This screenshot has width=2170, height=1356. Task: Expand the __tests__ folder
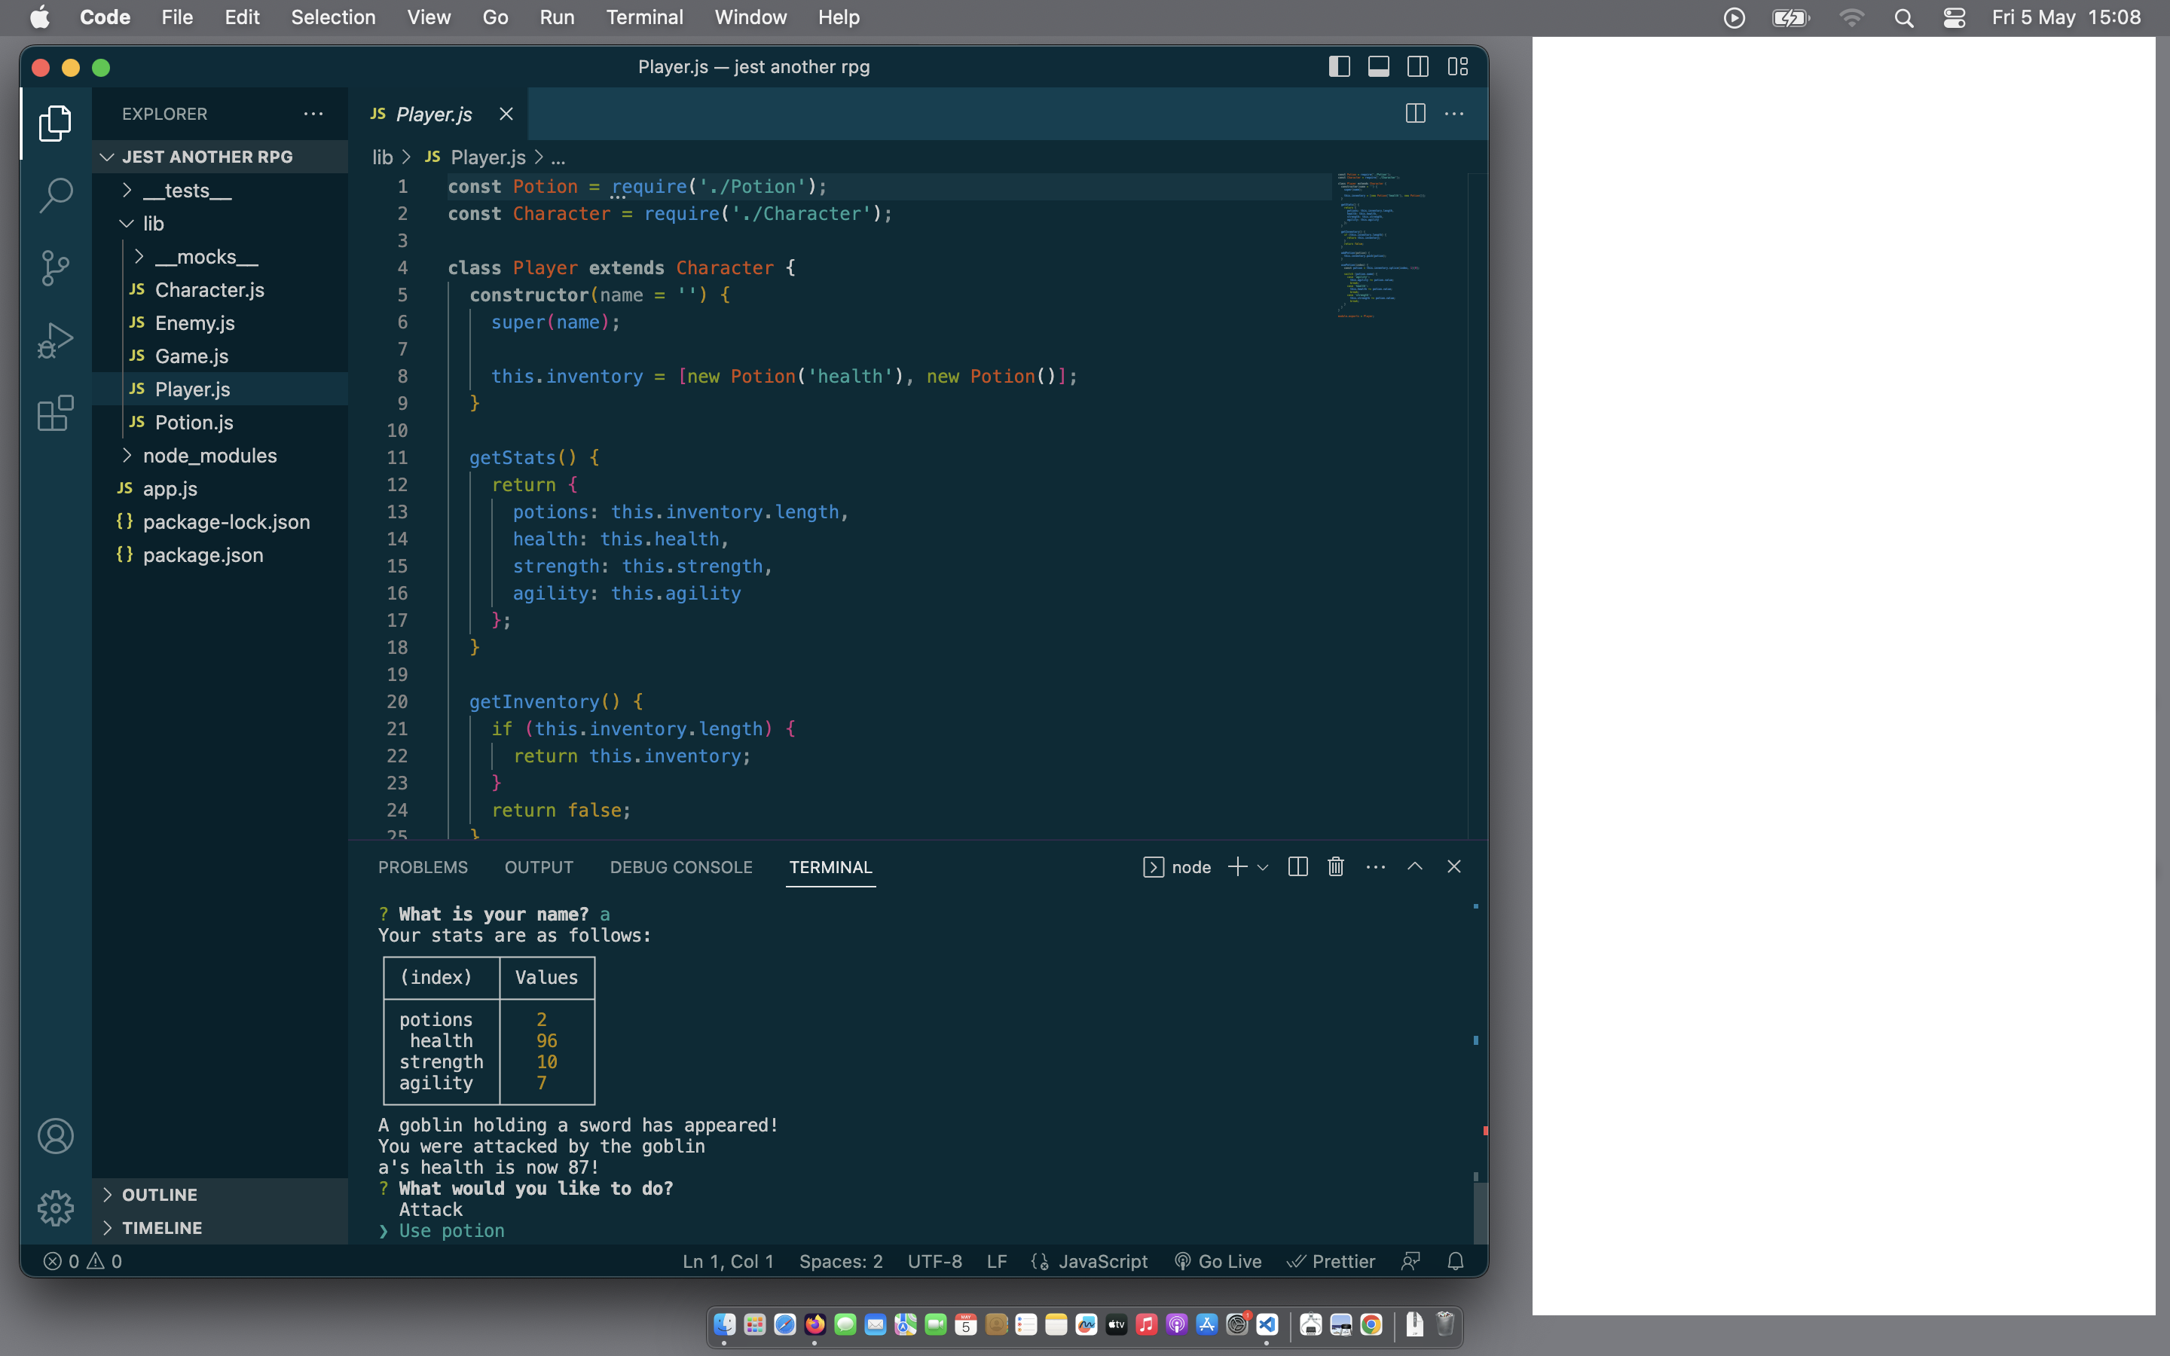click(220, 190)
